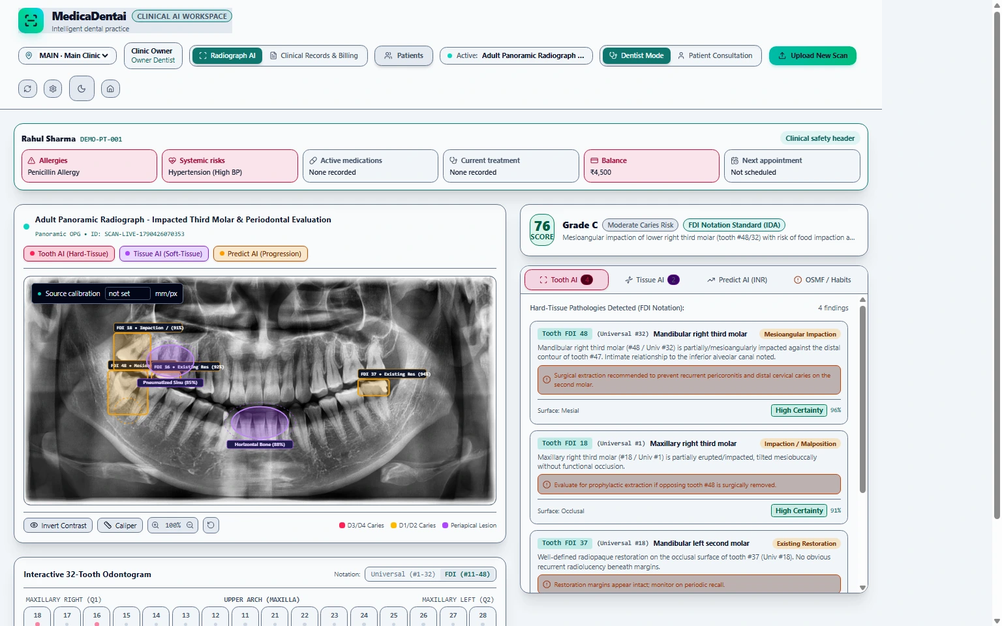This screenshot has width=1002, height=626.
Task: Click the MedicaDentai logo icon
Action: (31, 21)
